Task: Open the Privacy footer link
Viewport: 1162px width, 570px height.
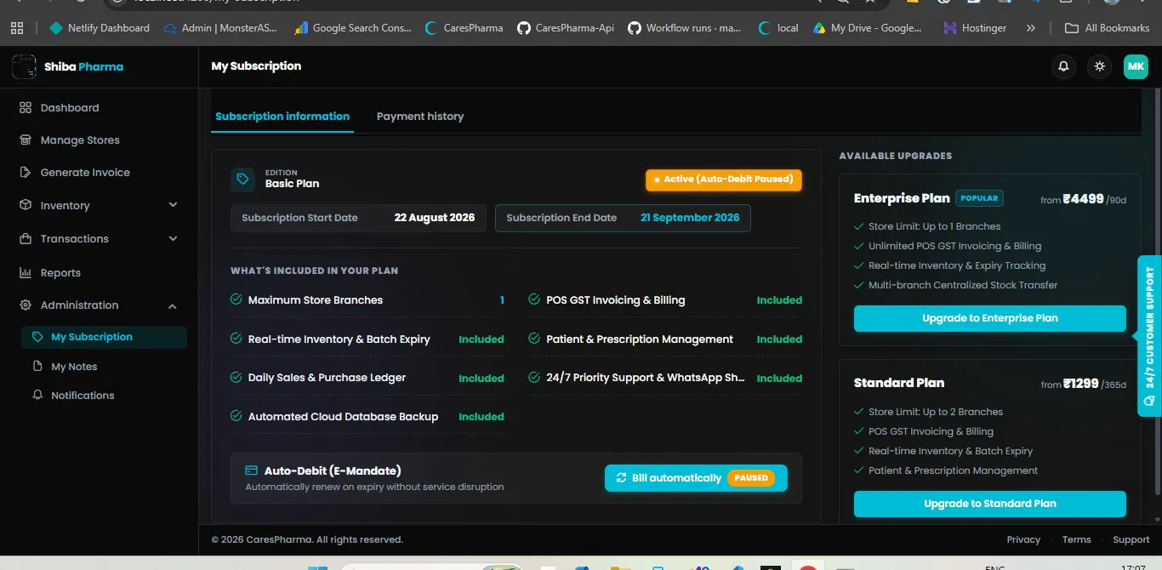Action: (x=1023, y=539)
